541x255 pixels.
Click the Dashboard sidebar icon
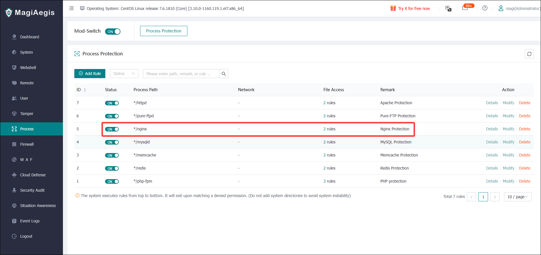(14, 37)
